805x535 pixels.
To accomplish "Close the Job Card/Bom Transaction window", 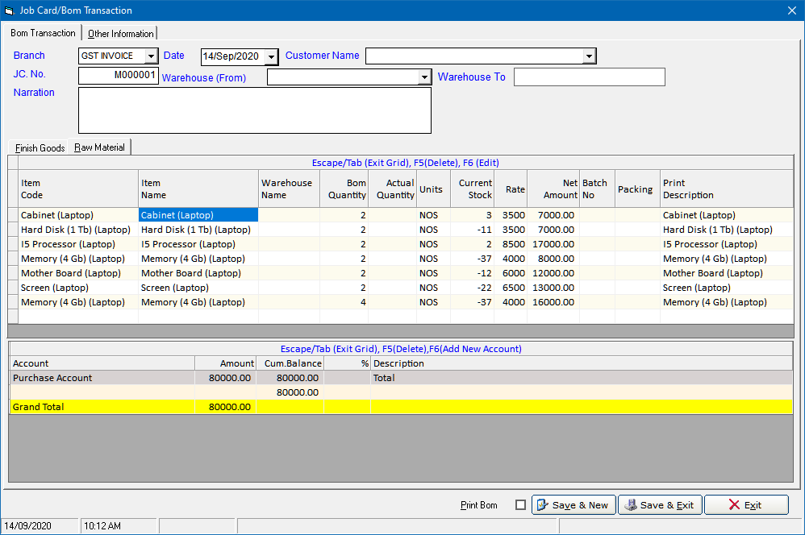I will [x=791, y=10].
